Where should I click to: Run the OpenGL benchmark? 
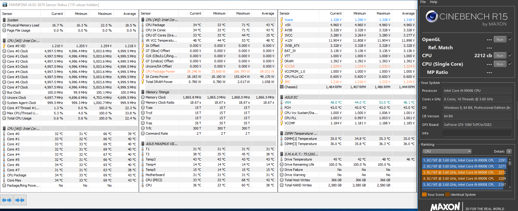tap(500, 40)
